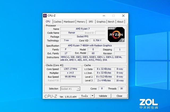Click the Level 2 value 8 x 512 KBytes
Viewport: 170px width, 112px height.
[104, 77]
